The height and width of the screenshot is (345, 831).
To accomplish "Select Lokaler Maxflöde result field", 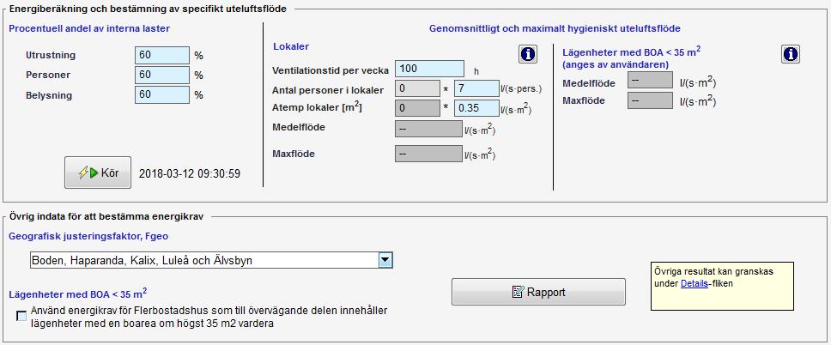I will [428, 154].
